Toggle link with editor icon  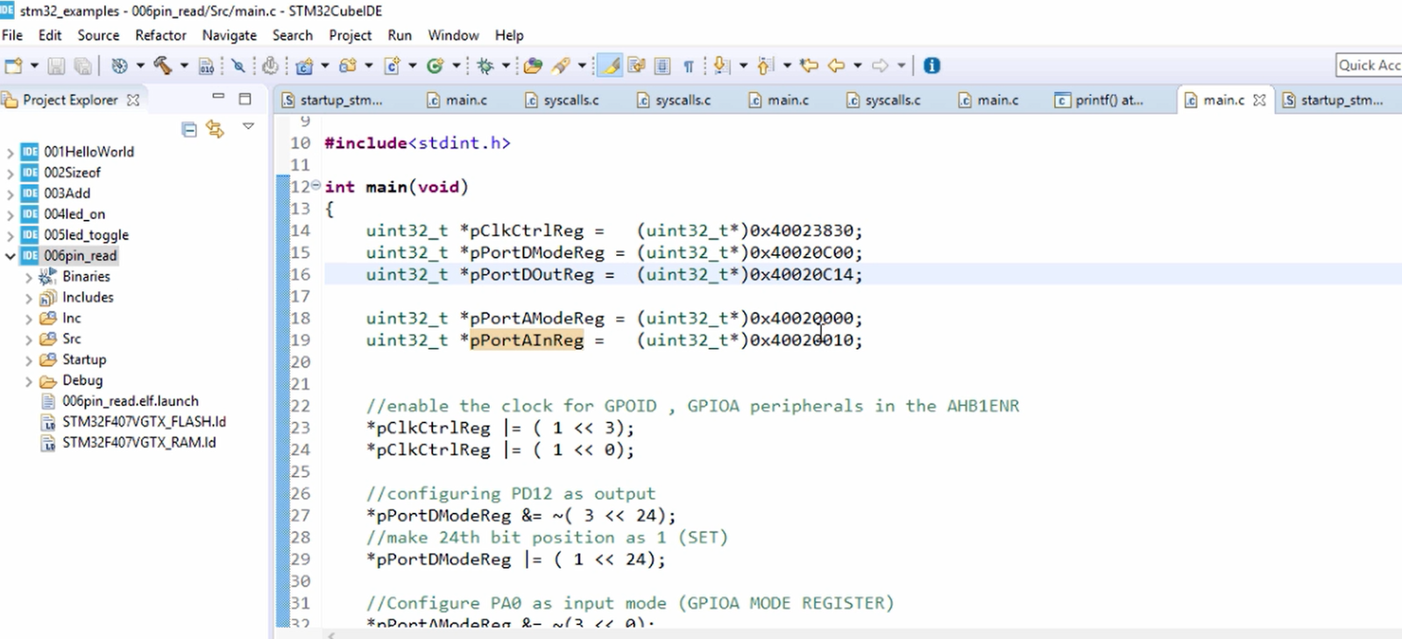(215, 130)
